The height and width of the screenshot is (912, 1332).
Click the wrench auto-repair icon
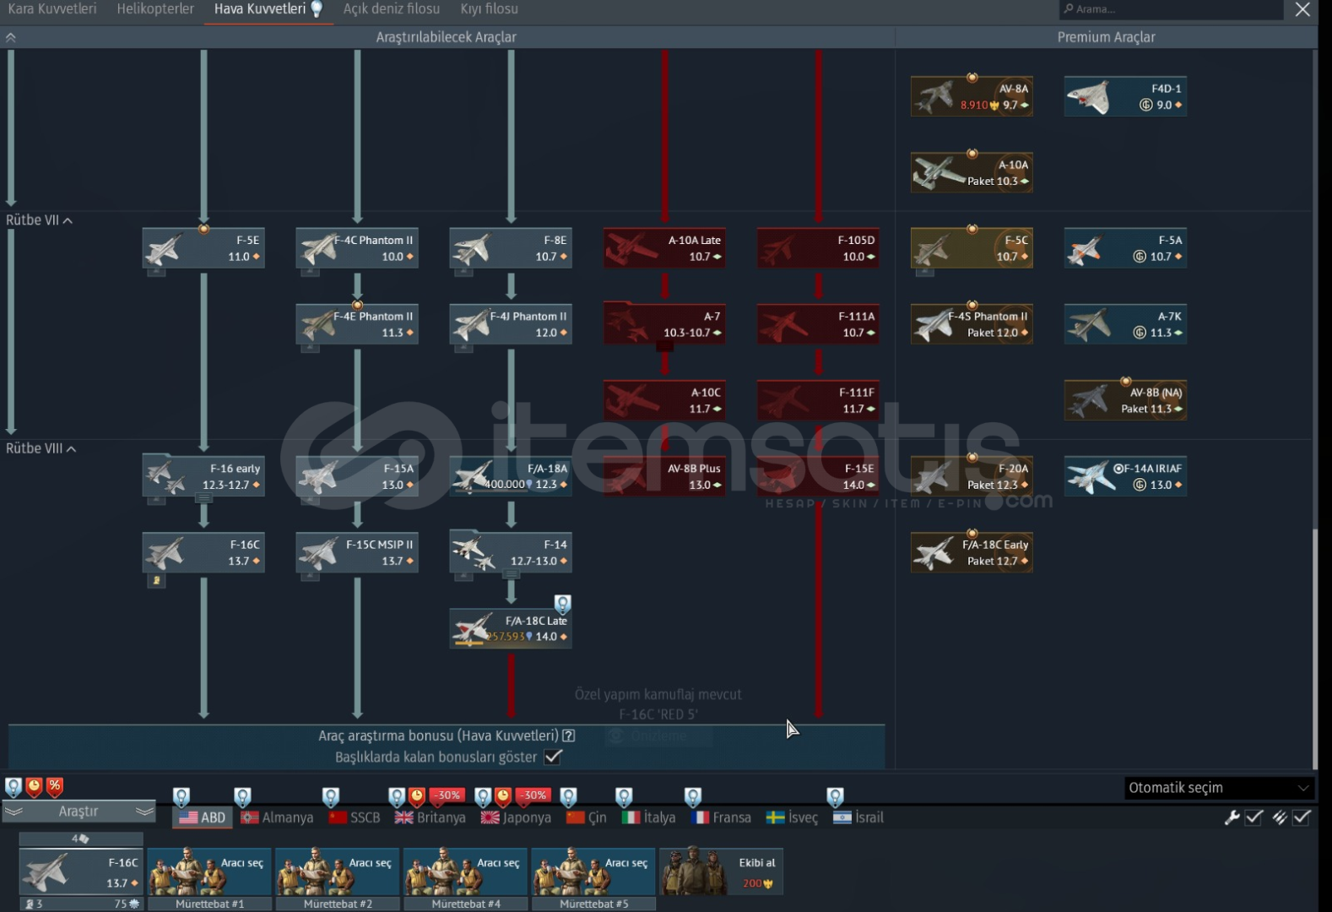click(1232, 817)
